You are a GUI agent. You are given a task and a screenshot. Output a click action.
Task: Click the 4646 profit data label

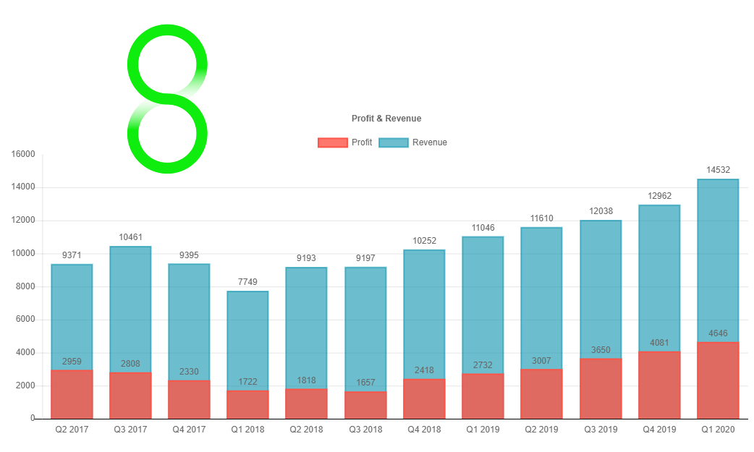tap(718, 333)
